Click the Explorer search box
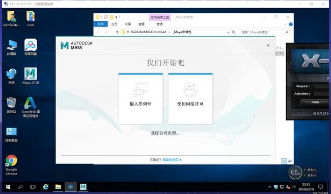The height and width of the screenshot is (194, 331). pos(265,32)
